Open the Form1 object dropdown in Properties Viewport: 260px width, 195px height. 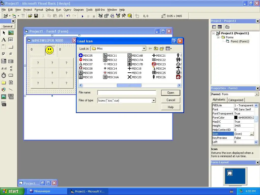[257, 94]
